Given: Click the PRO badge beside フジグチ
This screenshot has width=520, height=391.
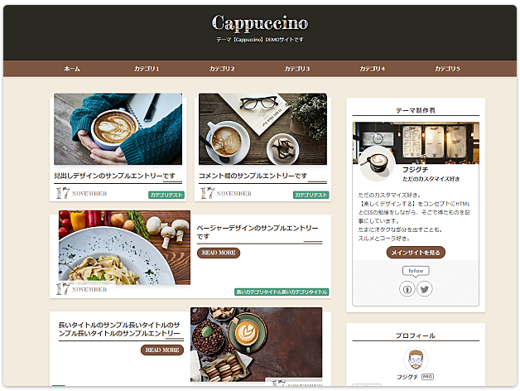Looking at the screenshot, I should click(x=427, y=377).
